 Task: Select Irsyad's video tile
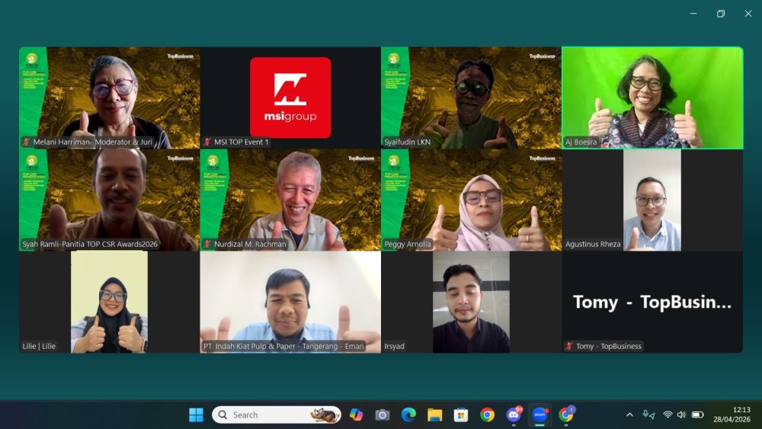(x=471, y=302)
